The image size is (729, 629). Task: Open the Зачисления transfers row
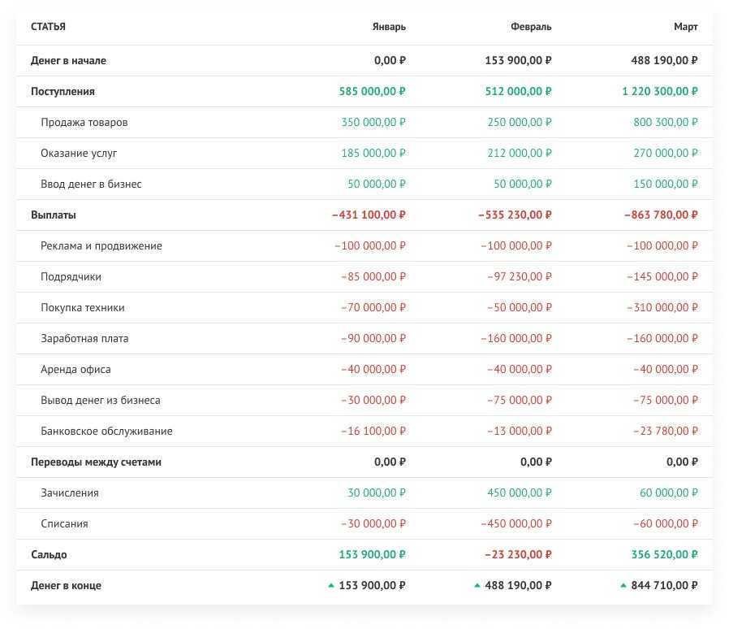coord(70,493)
